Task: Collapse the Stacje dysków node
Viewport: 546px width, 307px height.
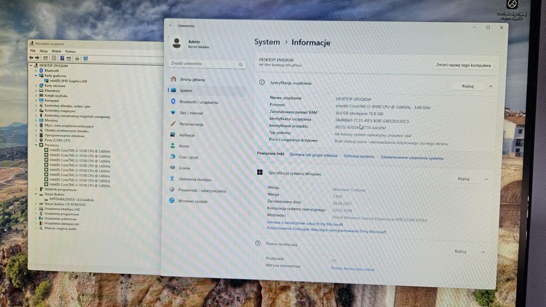Action: click(36, 194)
